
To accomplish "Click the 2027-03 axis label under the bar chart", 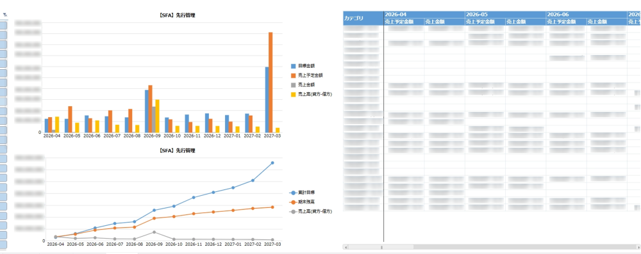I will point(272,136).
